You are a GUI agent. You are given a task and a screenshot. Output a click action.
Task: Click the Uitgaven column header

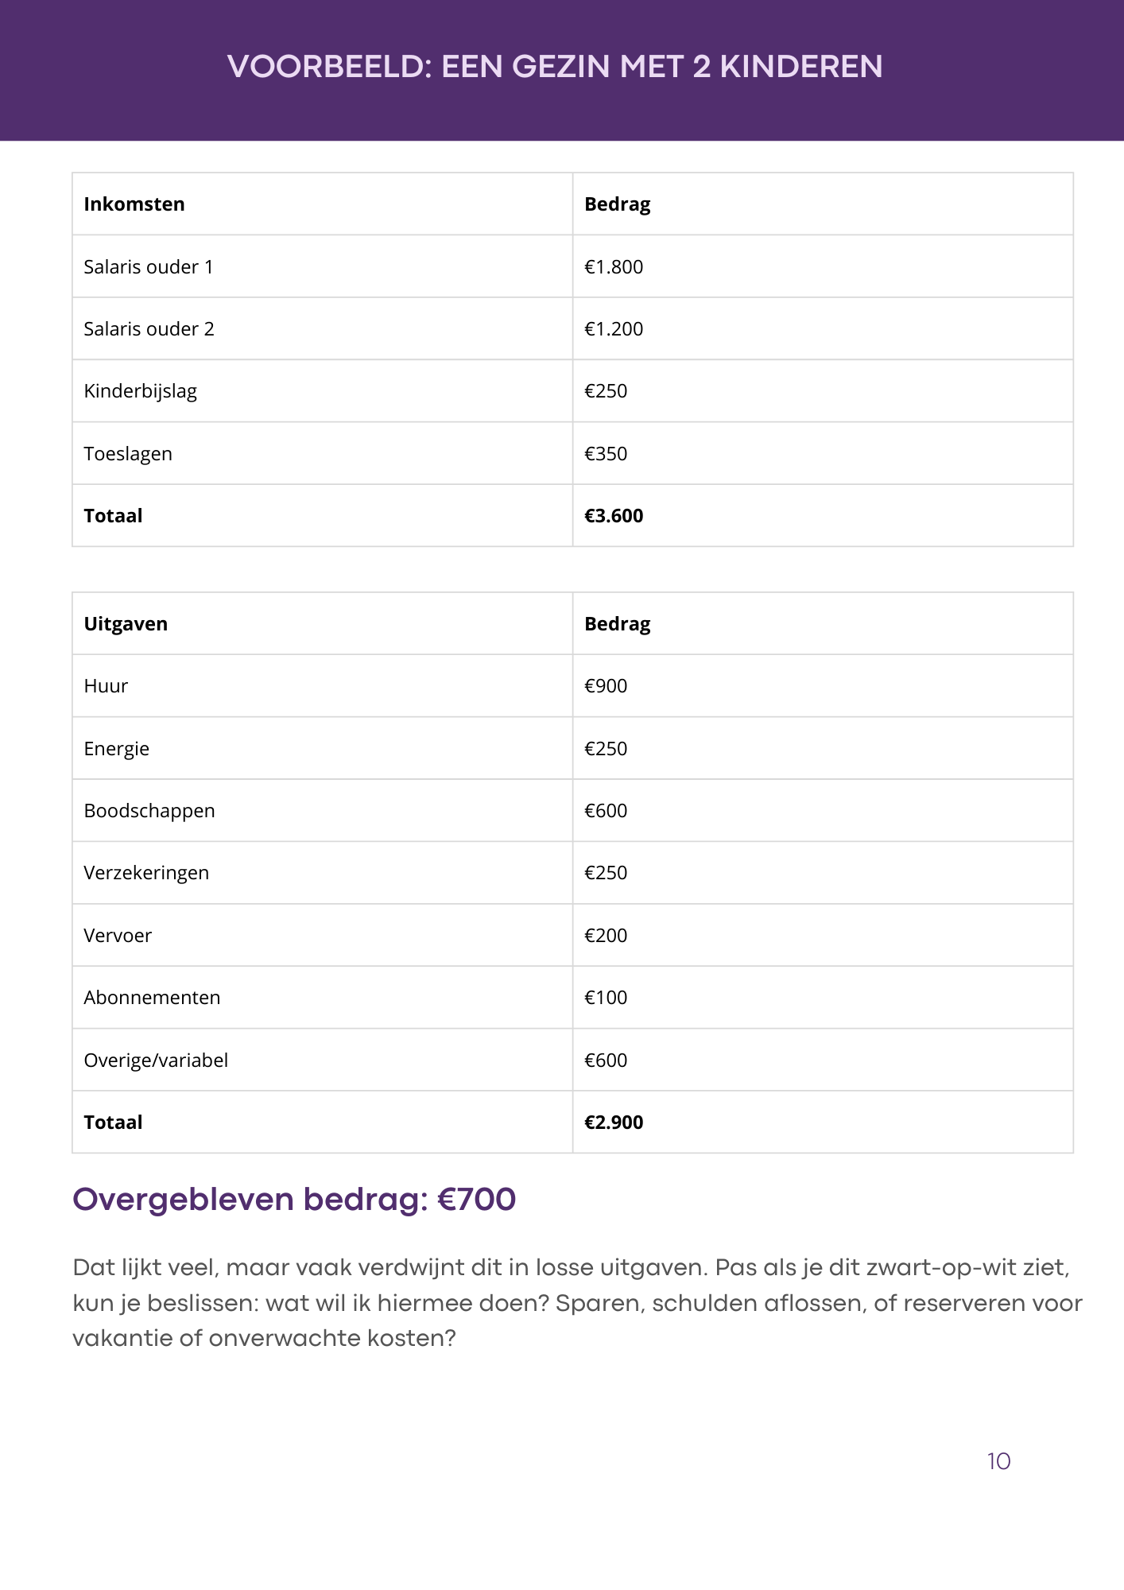(126, 624)
